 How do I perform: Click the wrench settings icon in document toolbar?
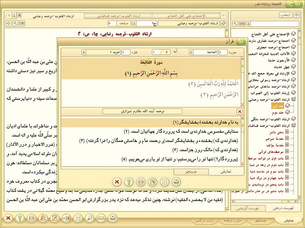pyautogui.click(x=15, y=23)
